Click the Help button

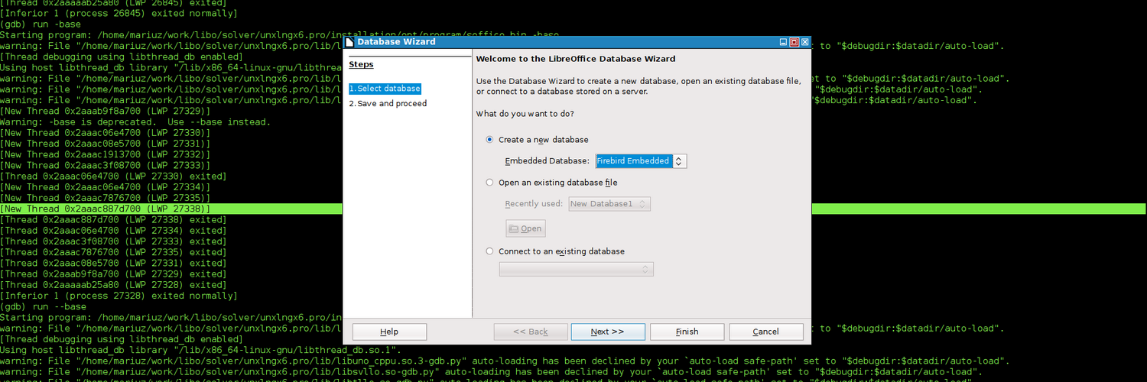pyautogui.click(x=389, y=332)
